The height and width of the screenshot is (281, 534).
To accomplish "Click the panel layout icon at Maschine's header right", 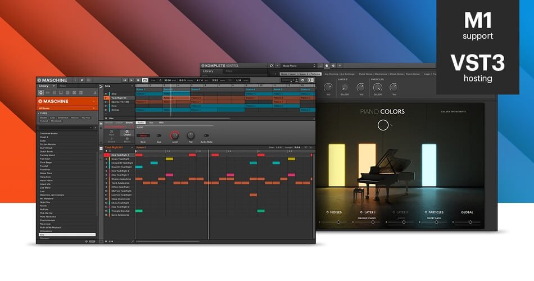I will click(x=311, y=80).
